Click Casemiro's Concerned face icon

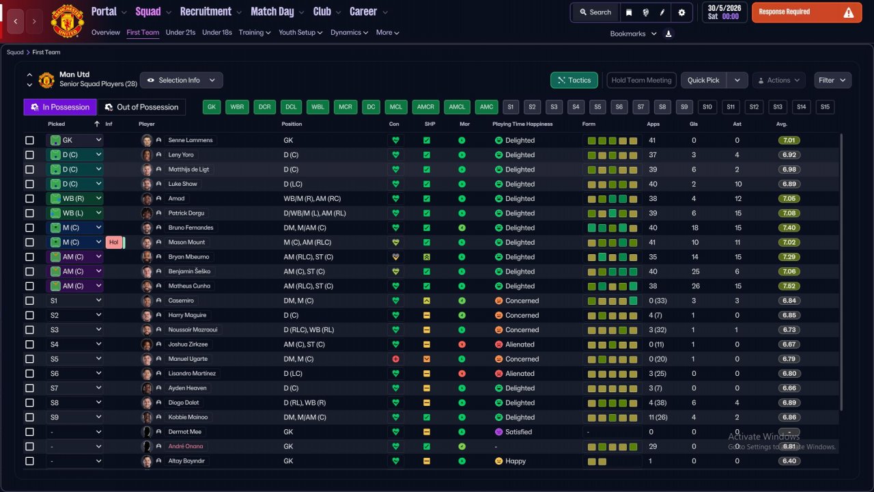498,301
